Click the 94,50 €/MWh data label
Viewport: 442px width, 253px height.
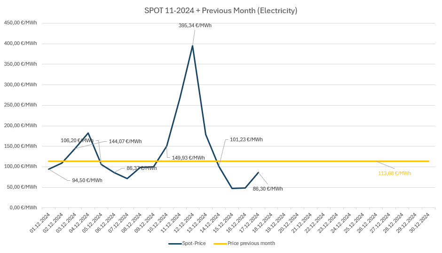point(87,180)
